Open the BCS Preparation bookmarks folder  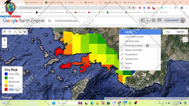pos(27,12)
